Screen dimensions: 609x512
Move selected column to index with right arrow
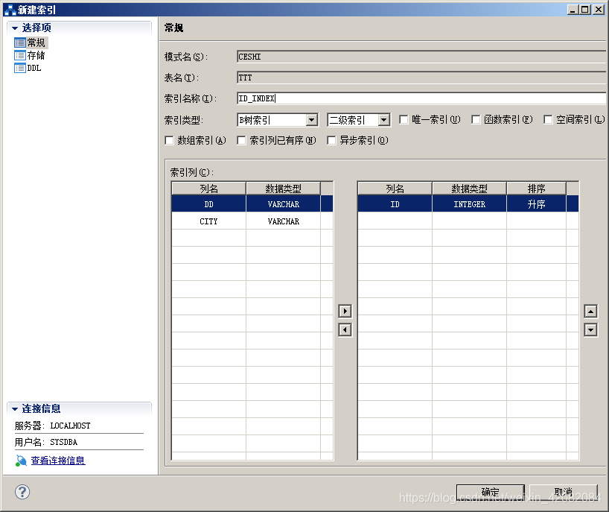tap(345, 311)
